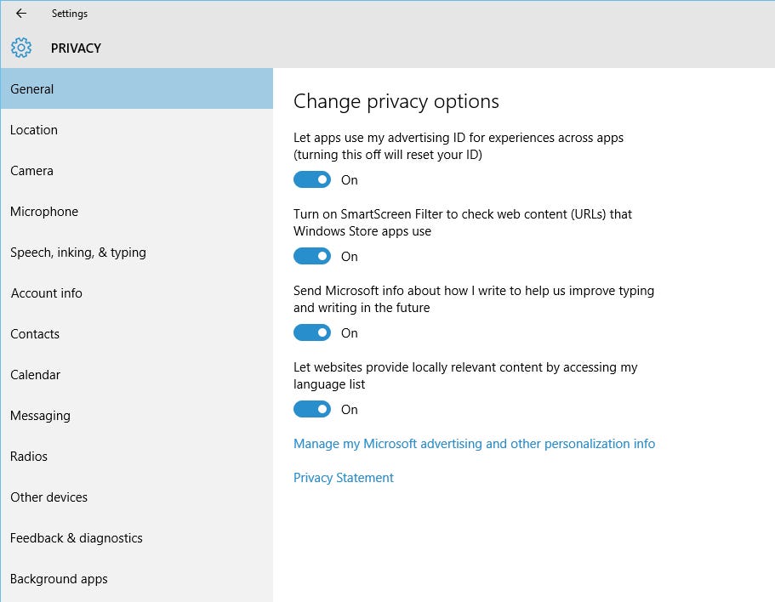Click the Privacy settings gear icon
The height and width of the screenshot is (602, 775).
[x=21, y=48]
